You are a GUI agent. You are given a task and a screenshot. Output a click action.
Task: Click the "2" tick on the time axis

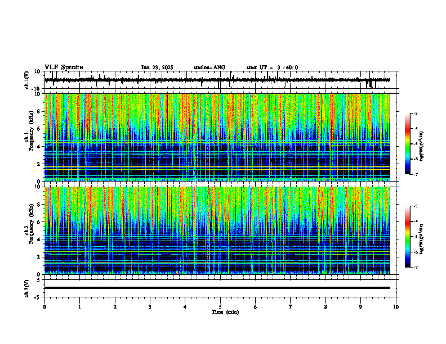pyautogui.click(x=115, y=307)
